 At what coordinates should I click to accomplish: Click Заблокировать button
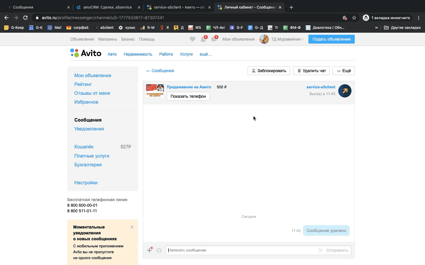click(x=269, y=71)
